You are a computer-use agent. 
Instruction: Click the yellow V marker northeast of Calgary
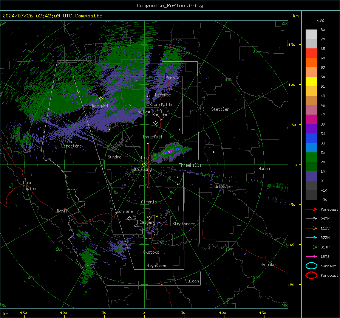(x=157, y=216)
